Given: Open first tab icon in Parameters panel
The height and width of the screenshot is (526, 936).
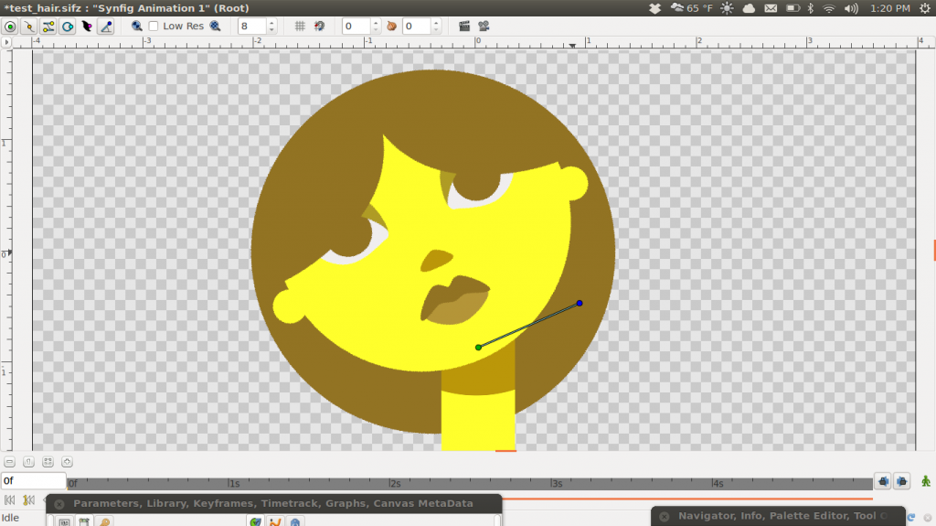Looking at the screenshot, I should [65, 521].
